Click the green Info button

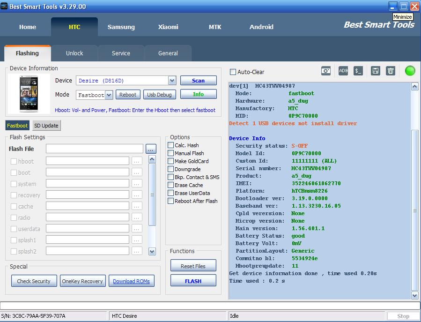199,94
